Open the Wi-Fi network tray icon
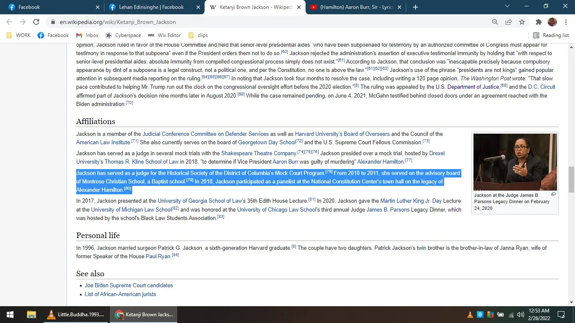Image resolution: width=575 pixels, height=323 pixels. [511, 315]
